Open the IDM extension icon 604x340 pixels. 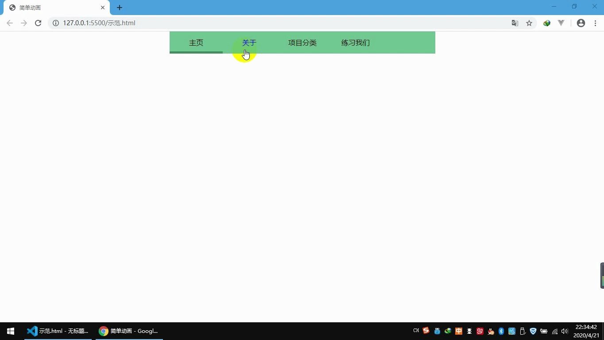(547, 23)
